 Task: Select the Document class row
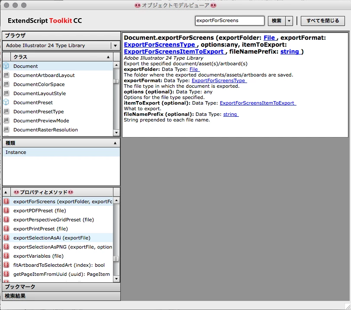pyautogui.click(x=58, y=66)
